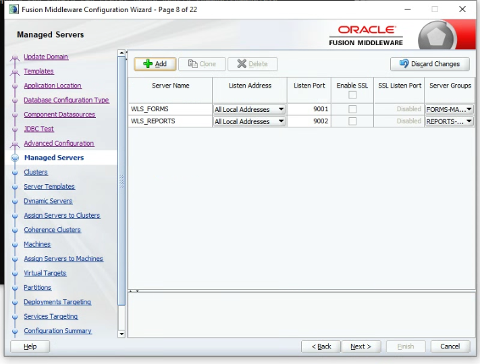
Task: Click the Delete button
Action: point(252,64)
